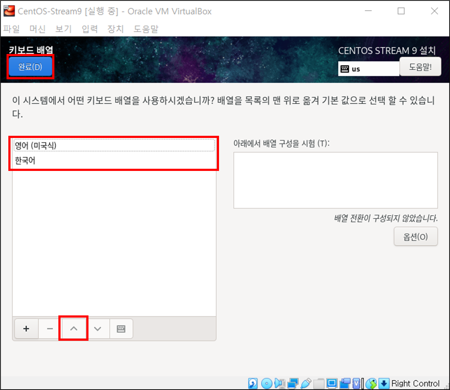Viewport: 450px width, 390px height.
Task: Click the 완료(D) done button
Action: pyautogui.click(x=30, y=67)
